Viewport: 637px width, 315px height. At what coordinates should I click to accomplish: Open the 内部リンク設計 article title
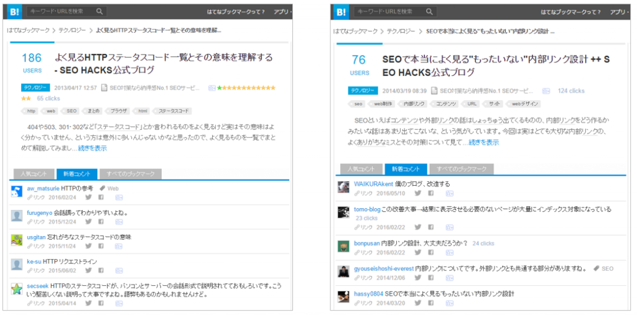[x=496, y=66]
